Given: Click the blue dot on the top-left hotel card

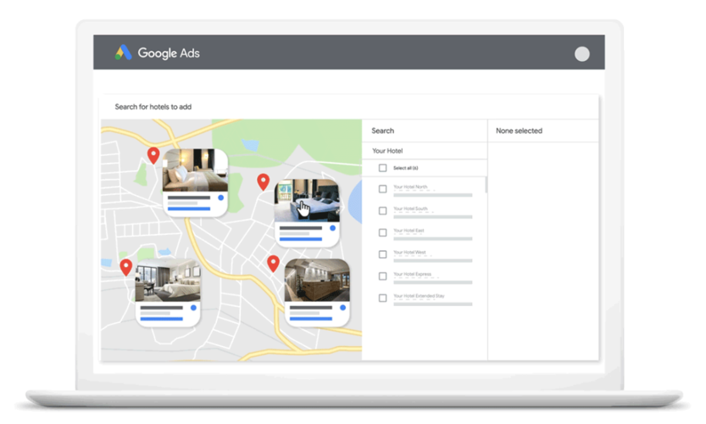Looking at the screenshot, I should pos(220,198).
